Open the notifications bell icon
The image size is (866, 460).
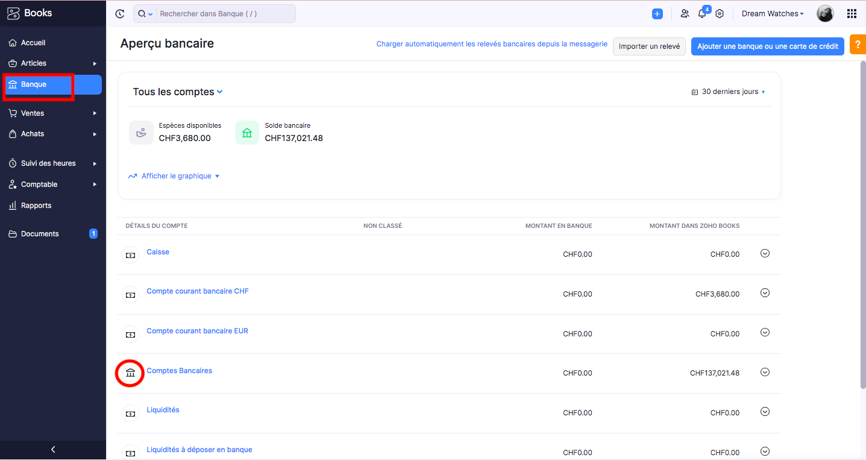point(702,14)
